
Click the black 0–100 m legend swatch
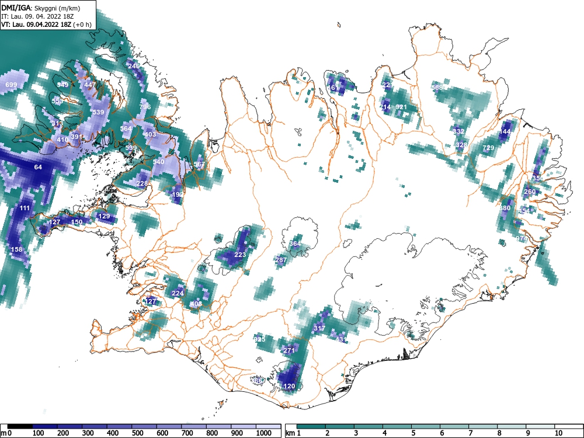[20, 427]
